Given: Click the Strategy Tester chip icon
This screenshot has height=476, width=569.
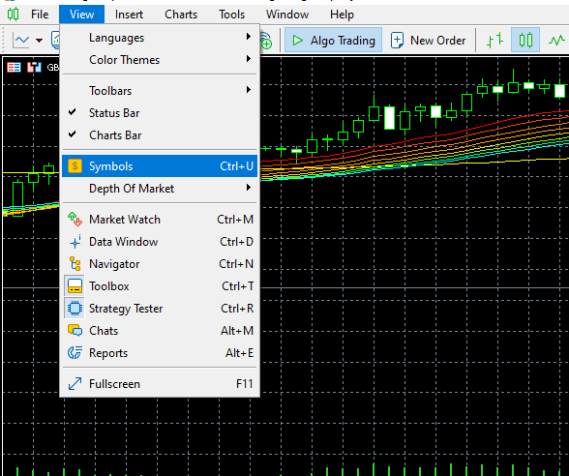Looking at the screenshot, I should 75,309.
